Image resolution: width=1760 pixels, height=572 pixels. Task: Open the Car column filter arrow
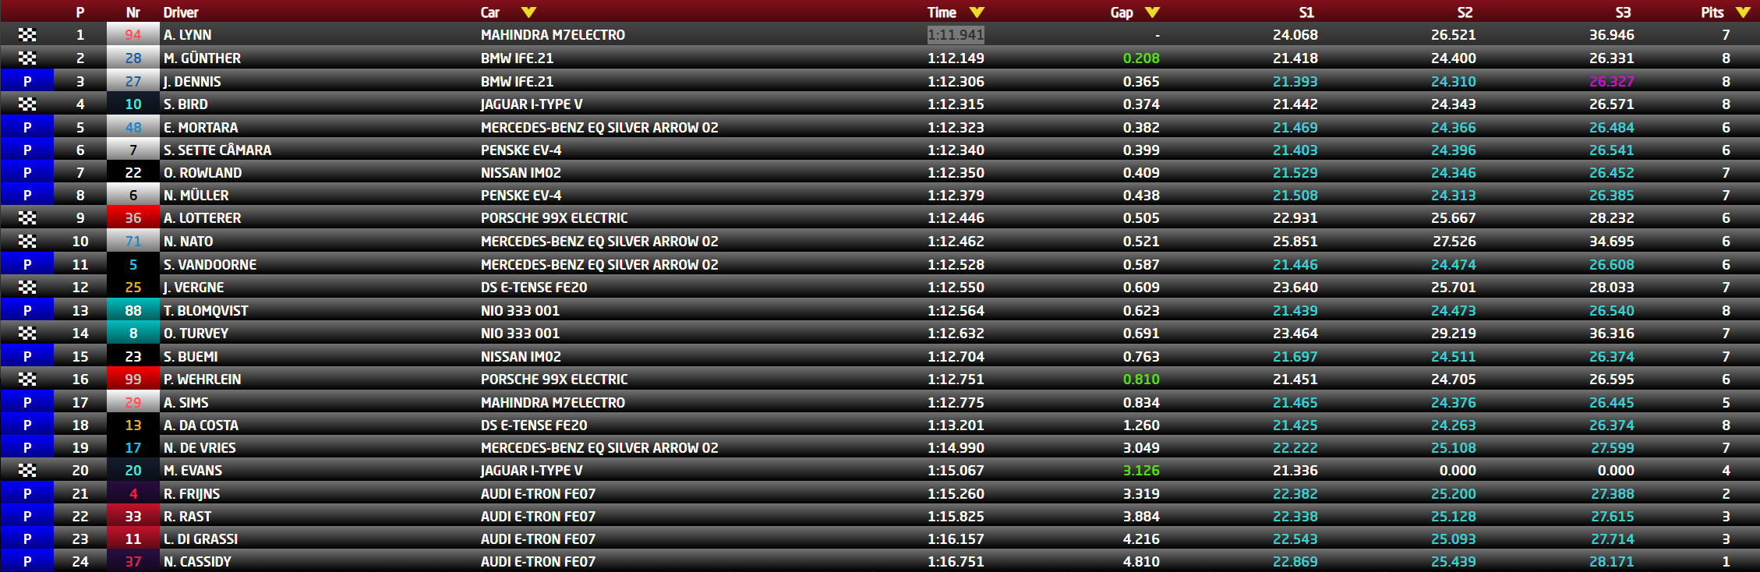click(528, 12)
